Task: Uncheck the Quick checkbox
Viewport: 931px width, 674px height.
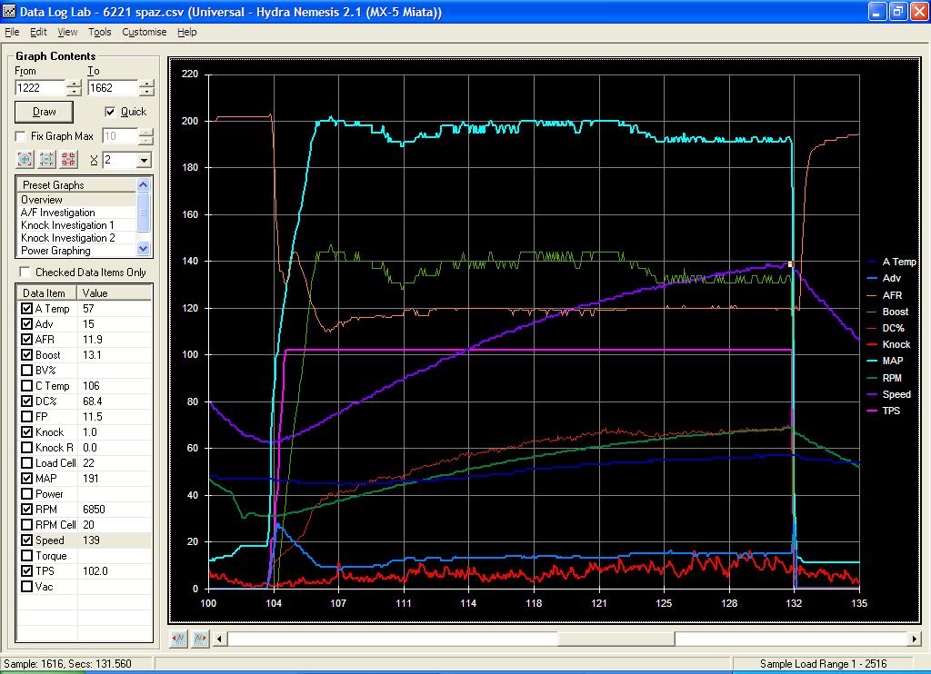Action: click(111, 112)
